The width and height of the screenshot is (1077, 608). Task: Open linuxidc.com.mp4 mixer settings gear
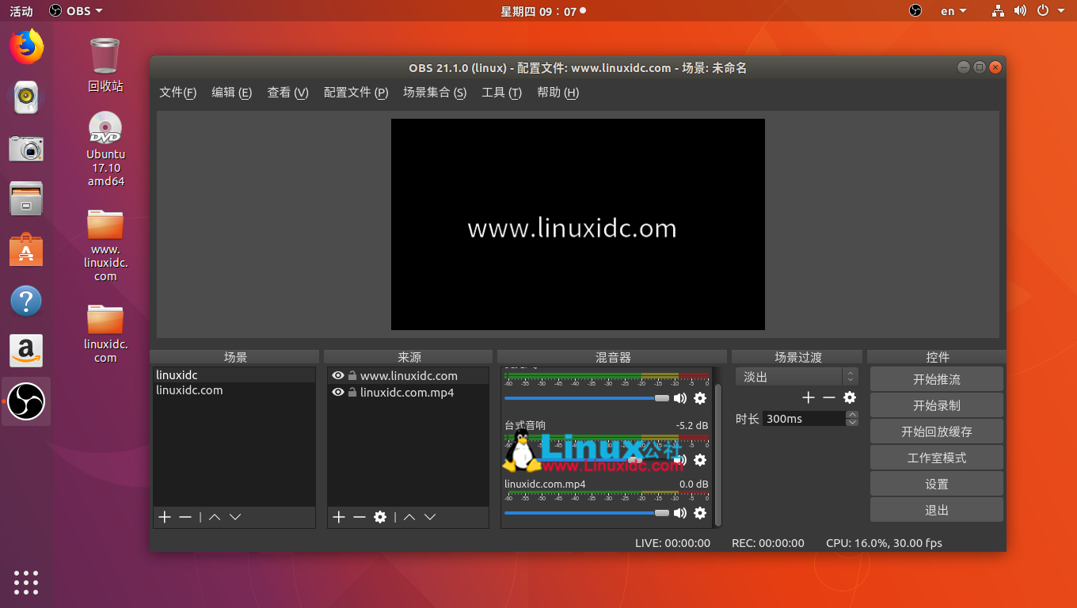tap(700, 513)
